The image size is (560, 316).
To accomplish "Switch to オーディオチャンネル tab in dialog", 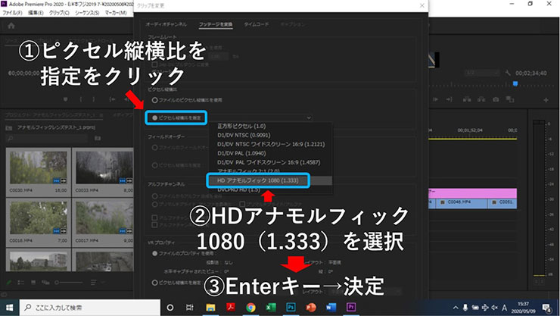I will (x=166, y=24).
